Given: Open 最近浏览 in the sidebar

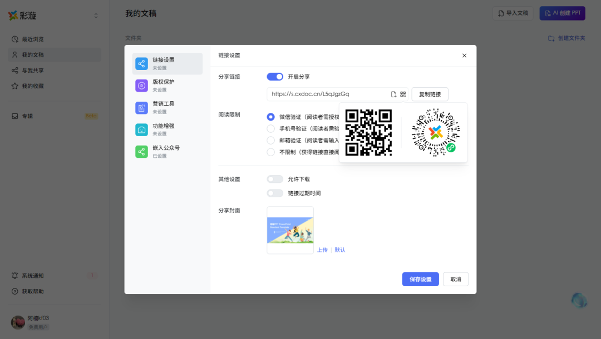Looking at the screenshot, I should pyautogui.click(x=55, y=39).
